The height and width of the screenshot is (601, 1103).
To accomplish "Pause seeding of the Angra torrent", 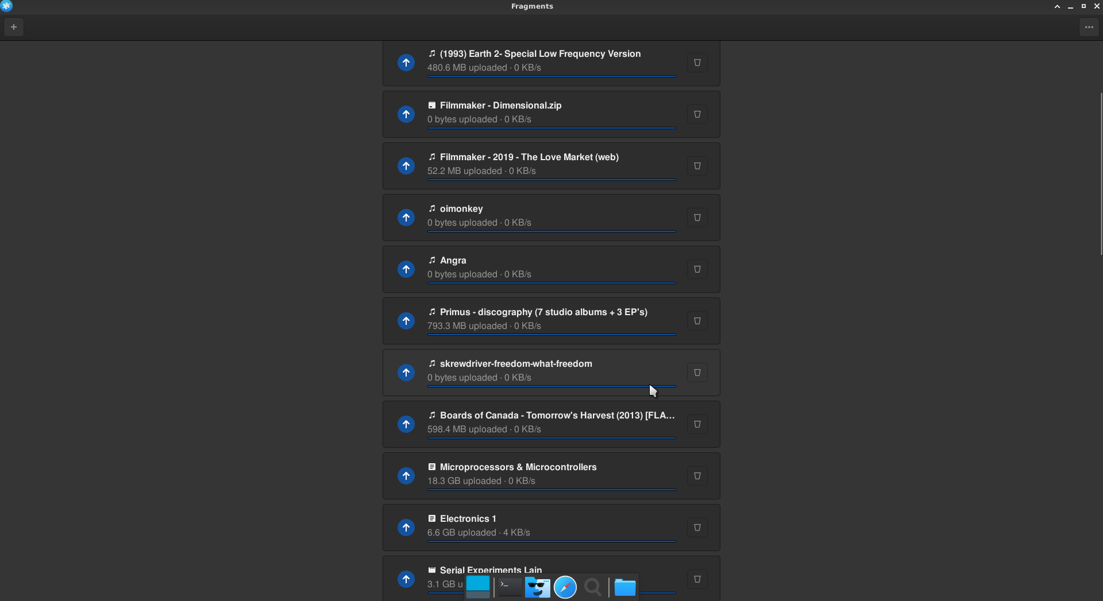I will pos(406,269).
